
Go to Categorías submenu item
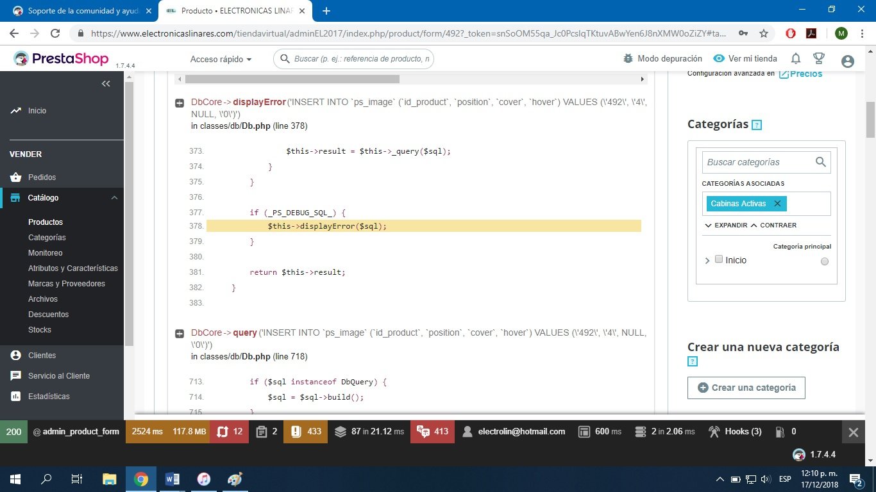(x=47, y=238)
